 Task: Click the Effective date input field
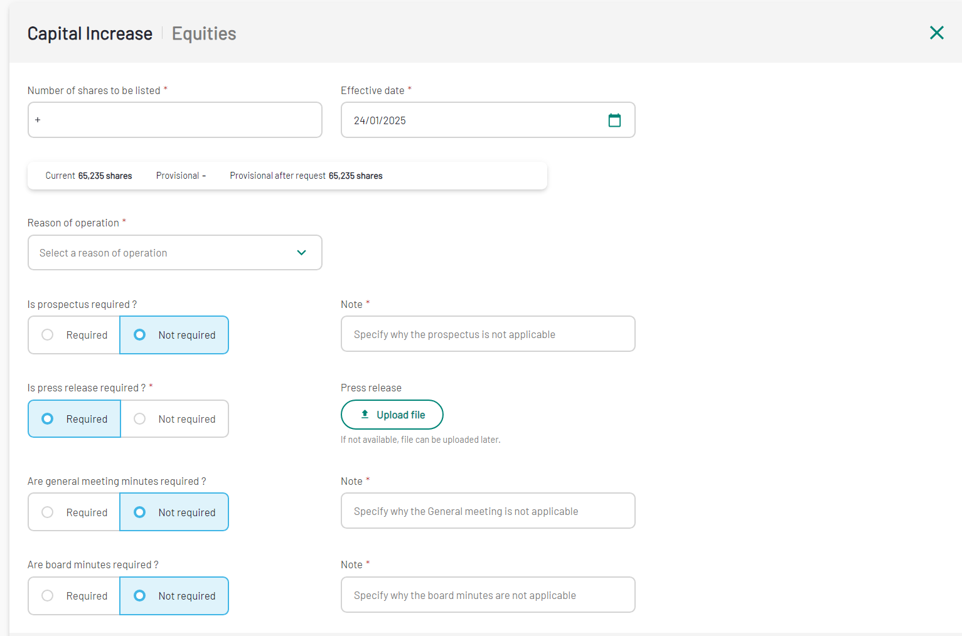point(471,120)
